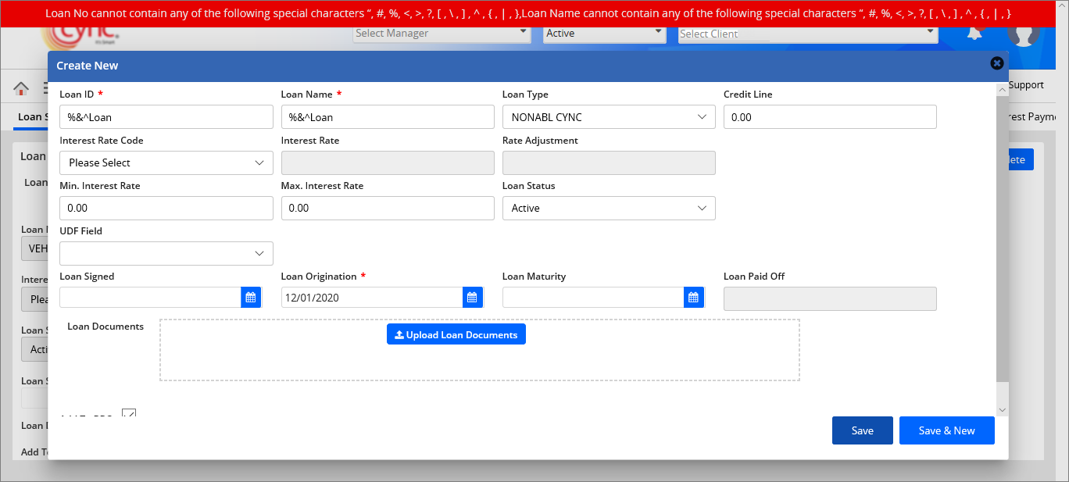
Task: Click the home icon
Action: click(21, 88)
